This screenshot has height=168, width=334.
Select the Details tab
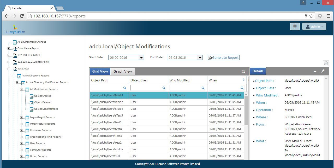pyautogui.click(x=258, y=71)
